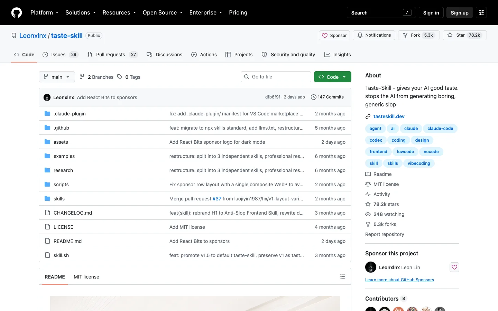Viewport: 498px width, 311px height.
Task: Expand the Platform menu
Action: click(x=44, y=12)
